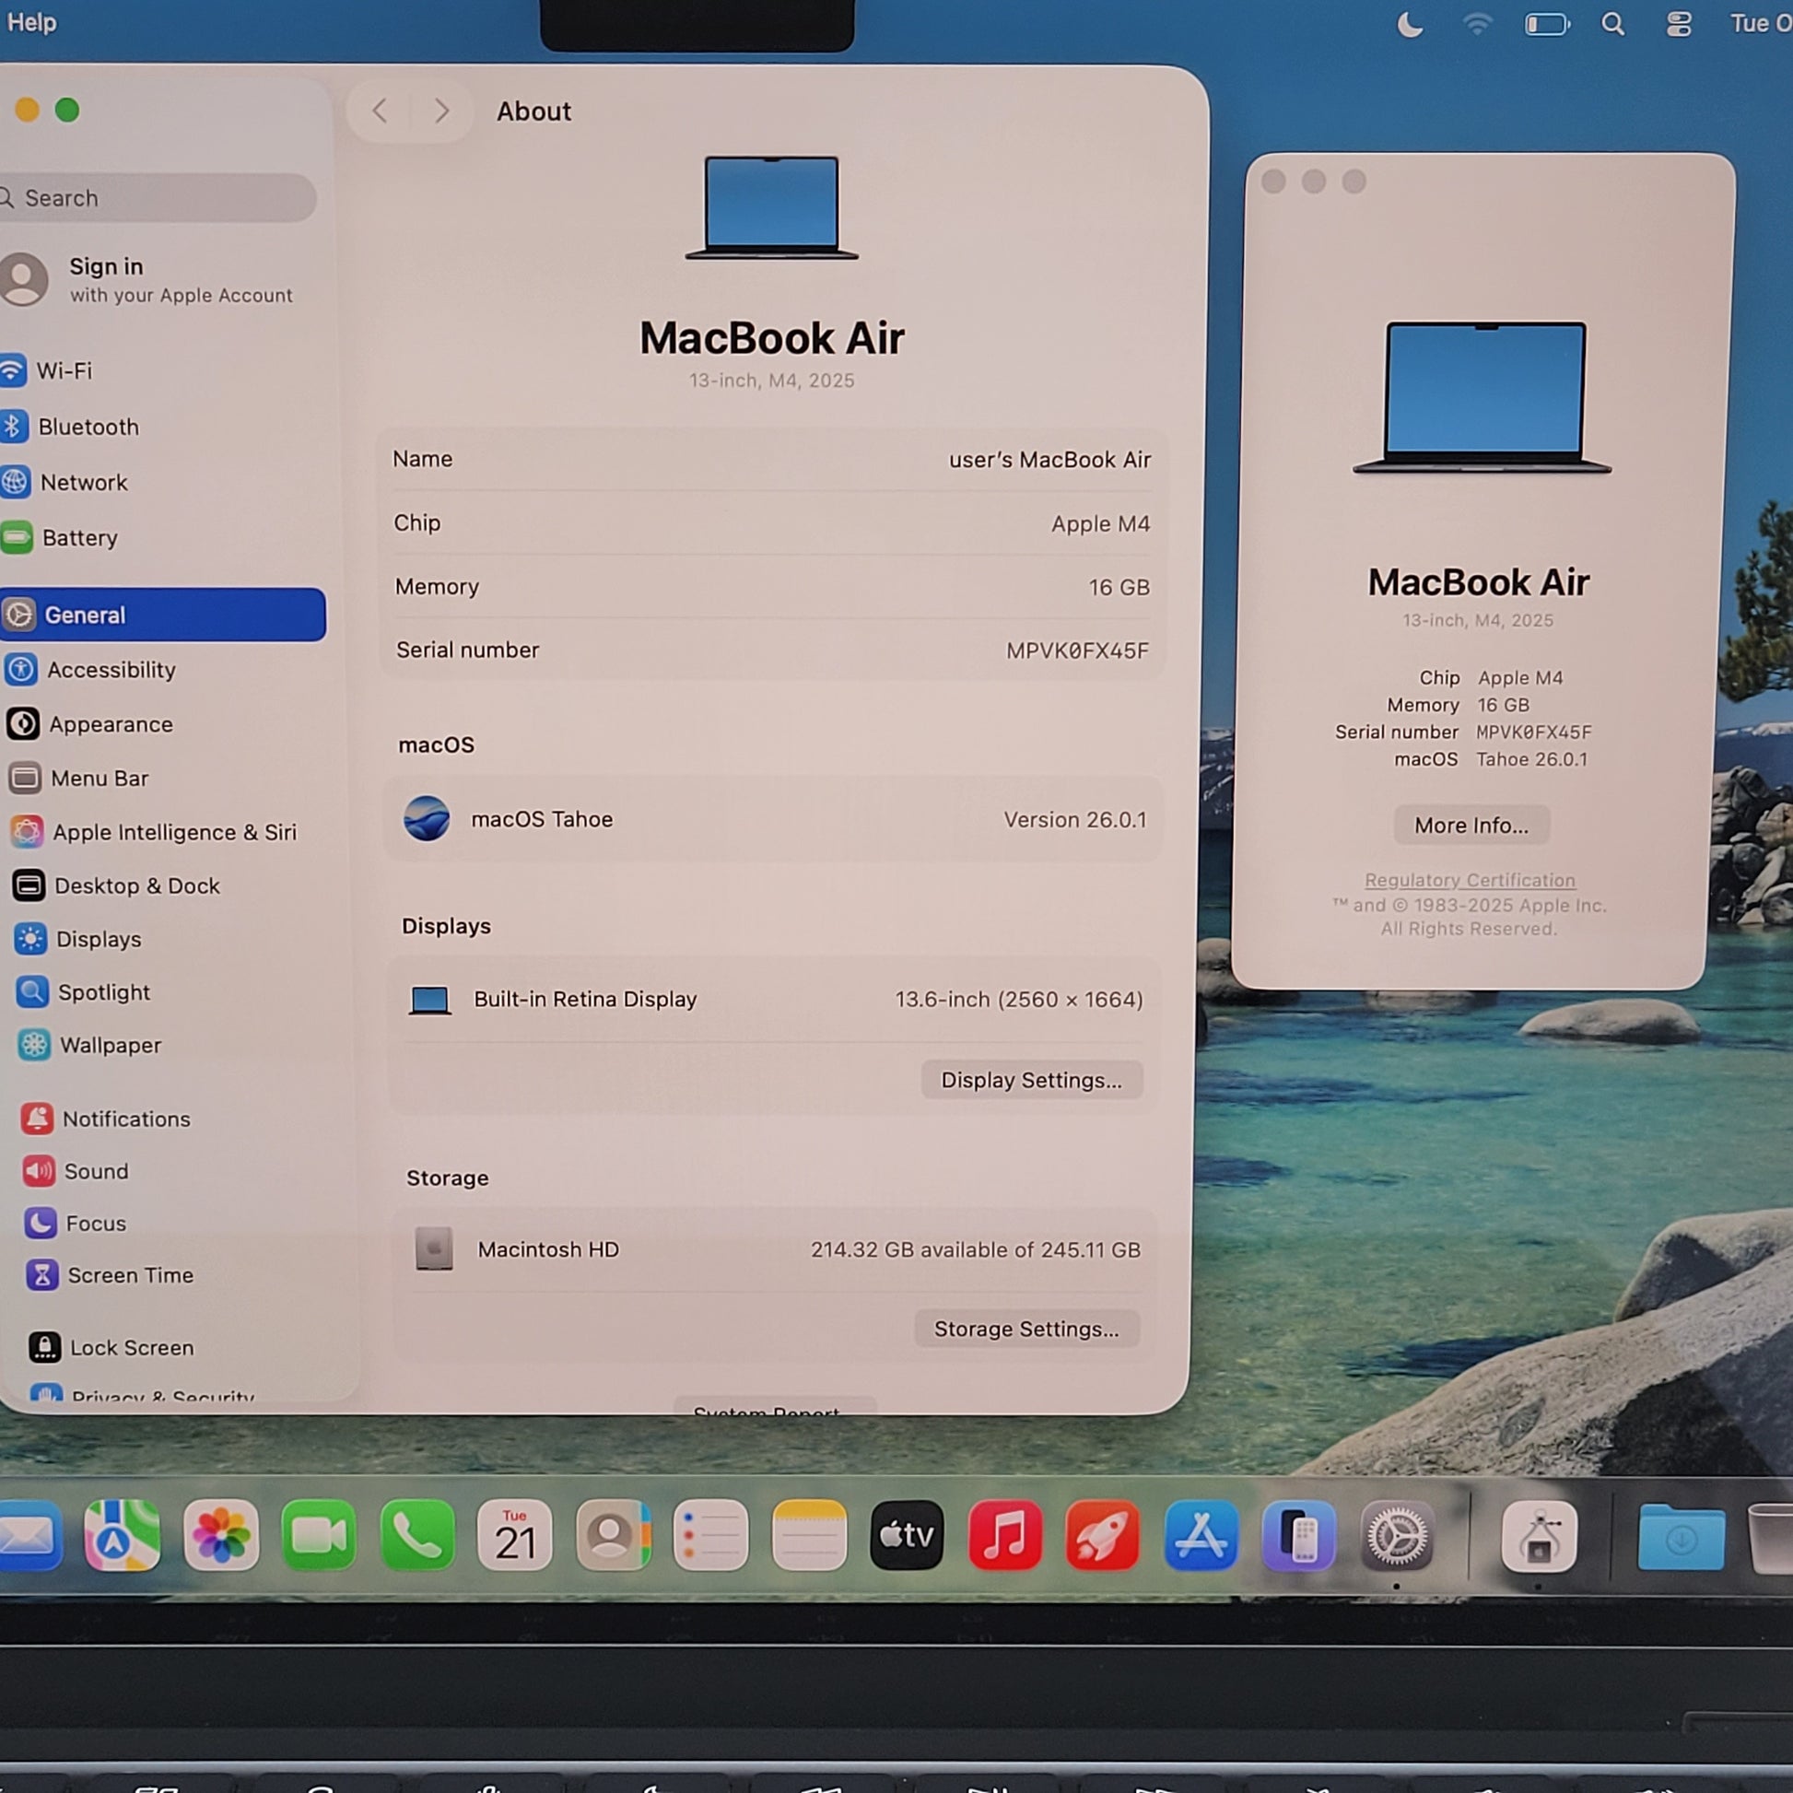1793x1793 pixels.
Task: Open the Regulatory Certification link
Action: tap(1469, 880)
